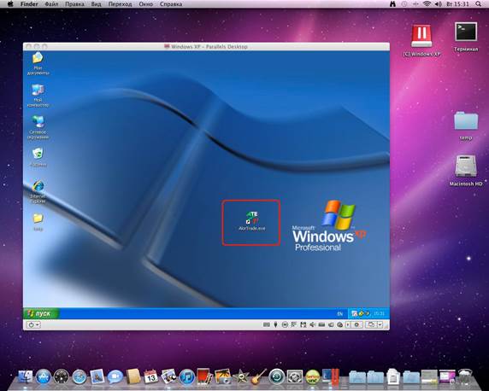Open Finder from the Dock
This screenshot has width=489, height=391.
(26, 376)
